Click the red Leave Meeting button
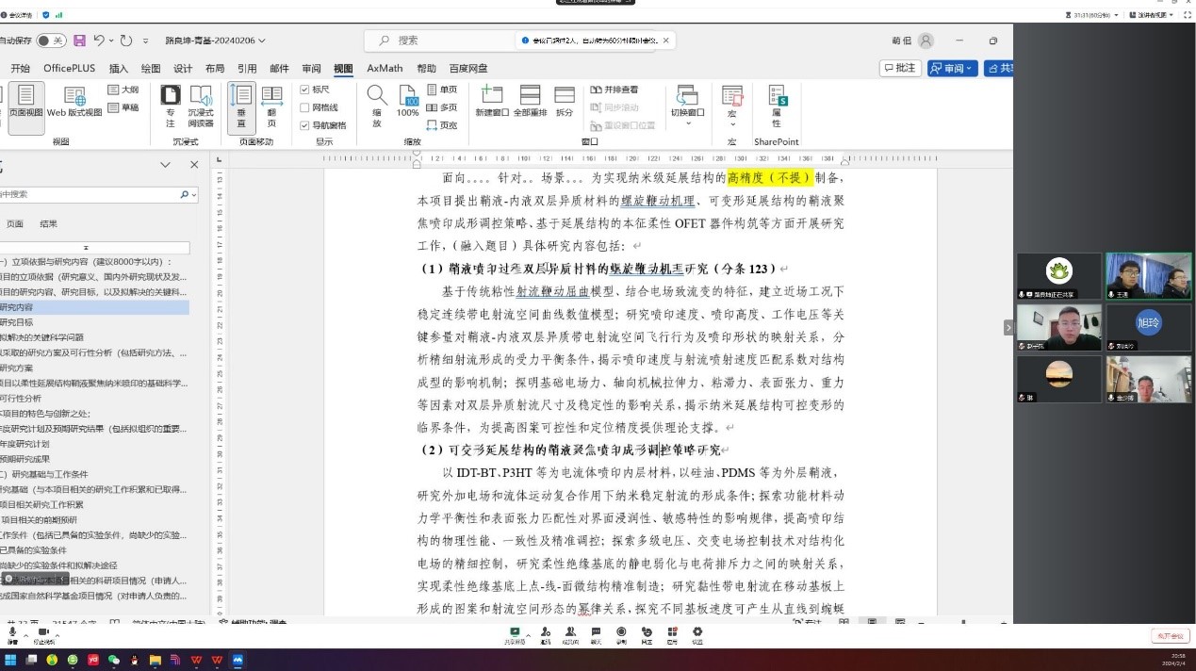Screen dimensions: 1196x671 tap(1170, 636)
